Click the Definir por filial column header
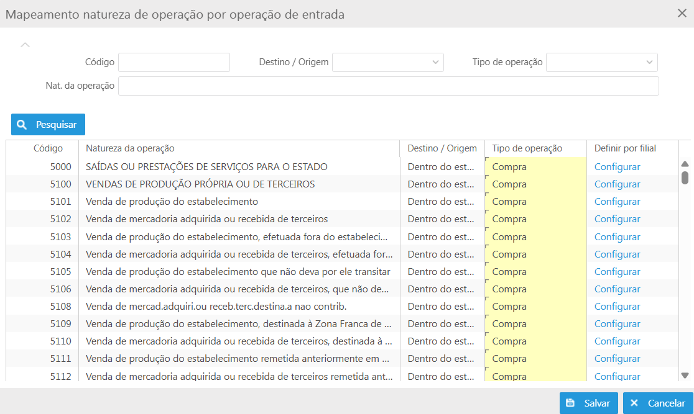Screen dimensions: 694x414 pyautogui.click(x=625, y=148)
